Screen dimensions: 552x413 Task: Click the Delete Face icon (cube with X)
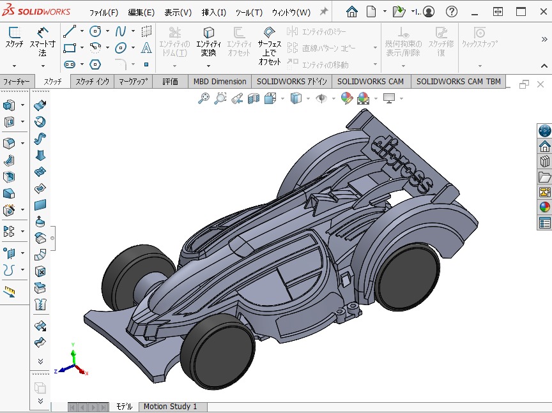40,271
